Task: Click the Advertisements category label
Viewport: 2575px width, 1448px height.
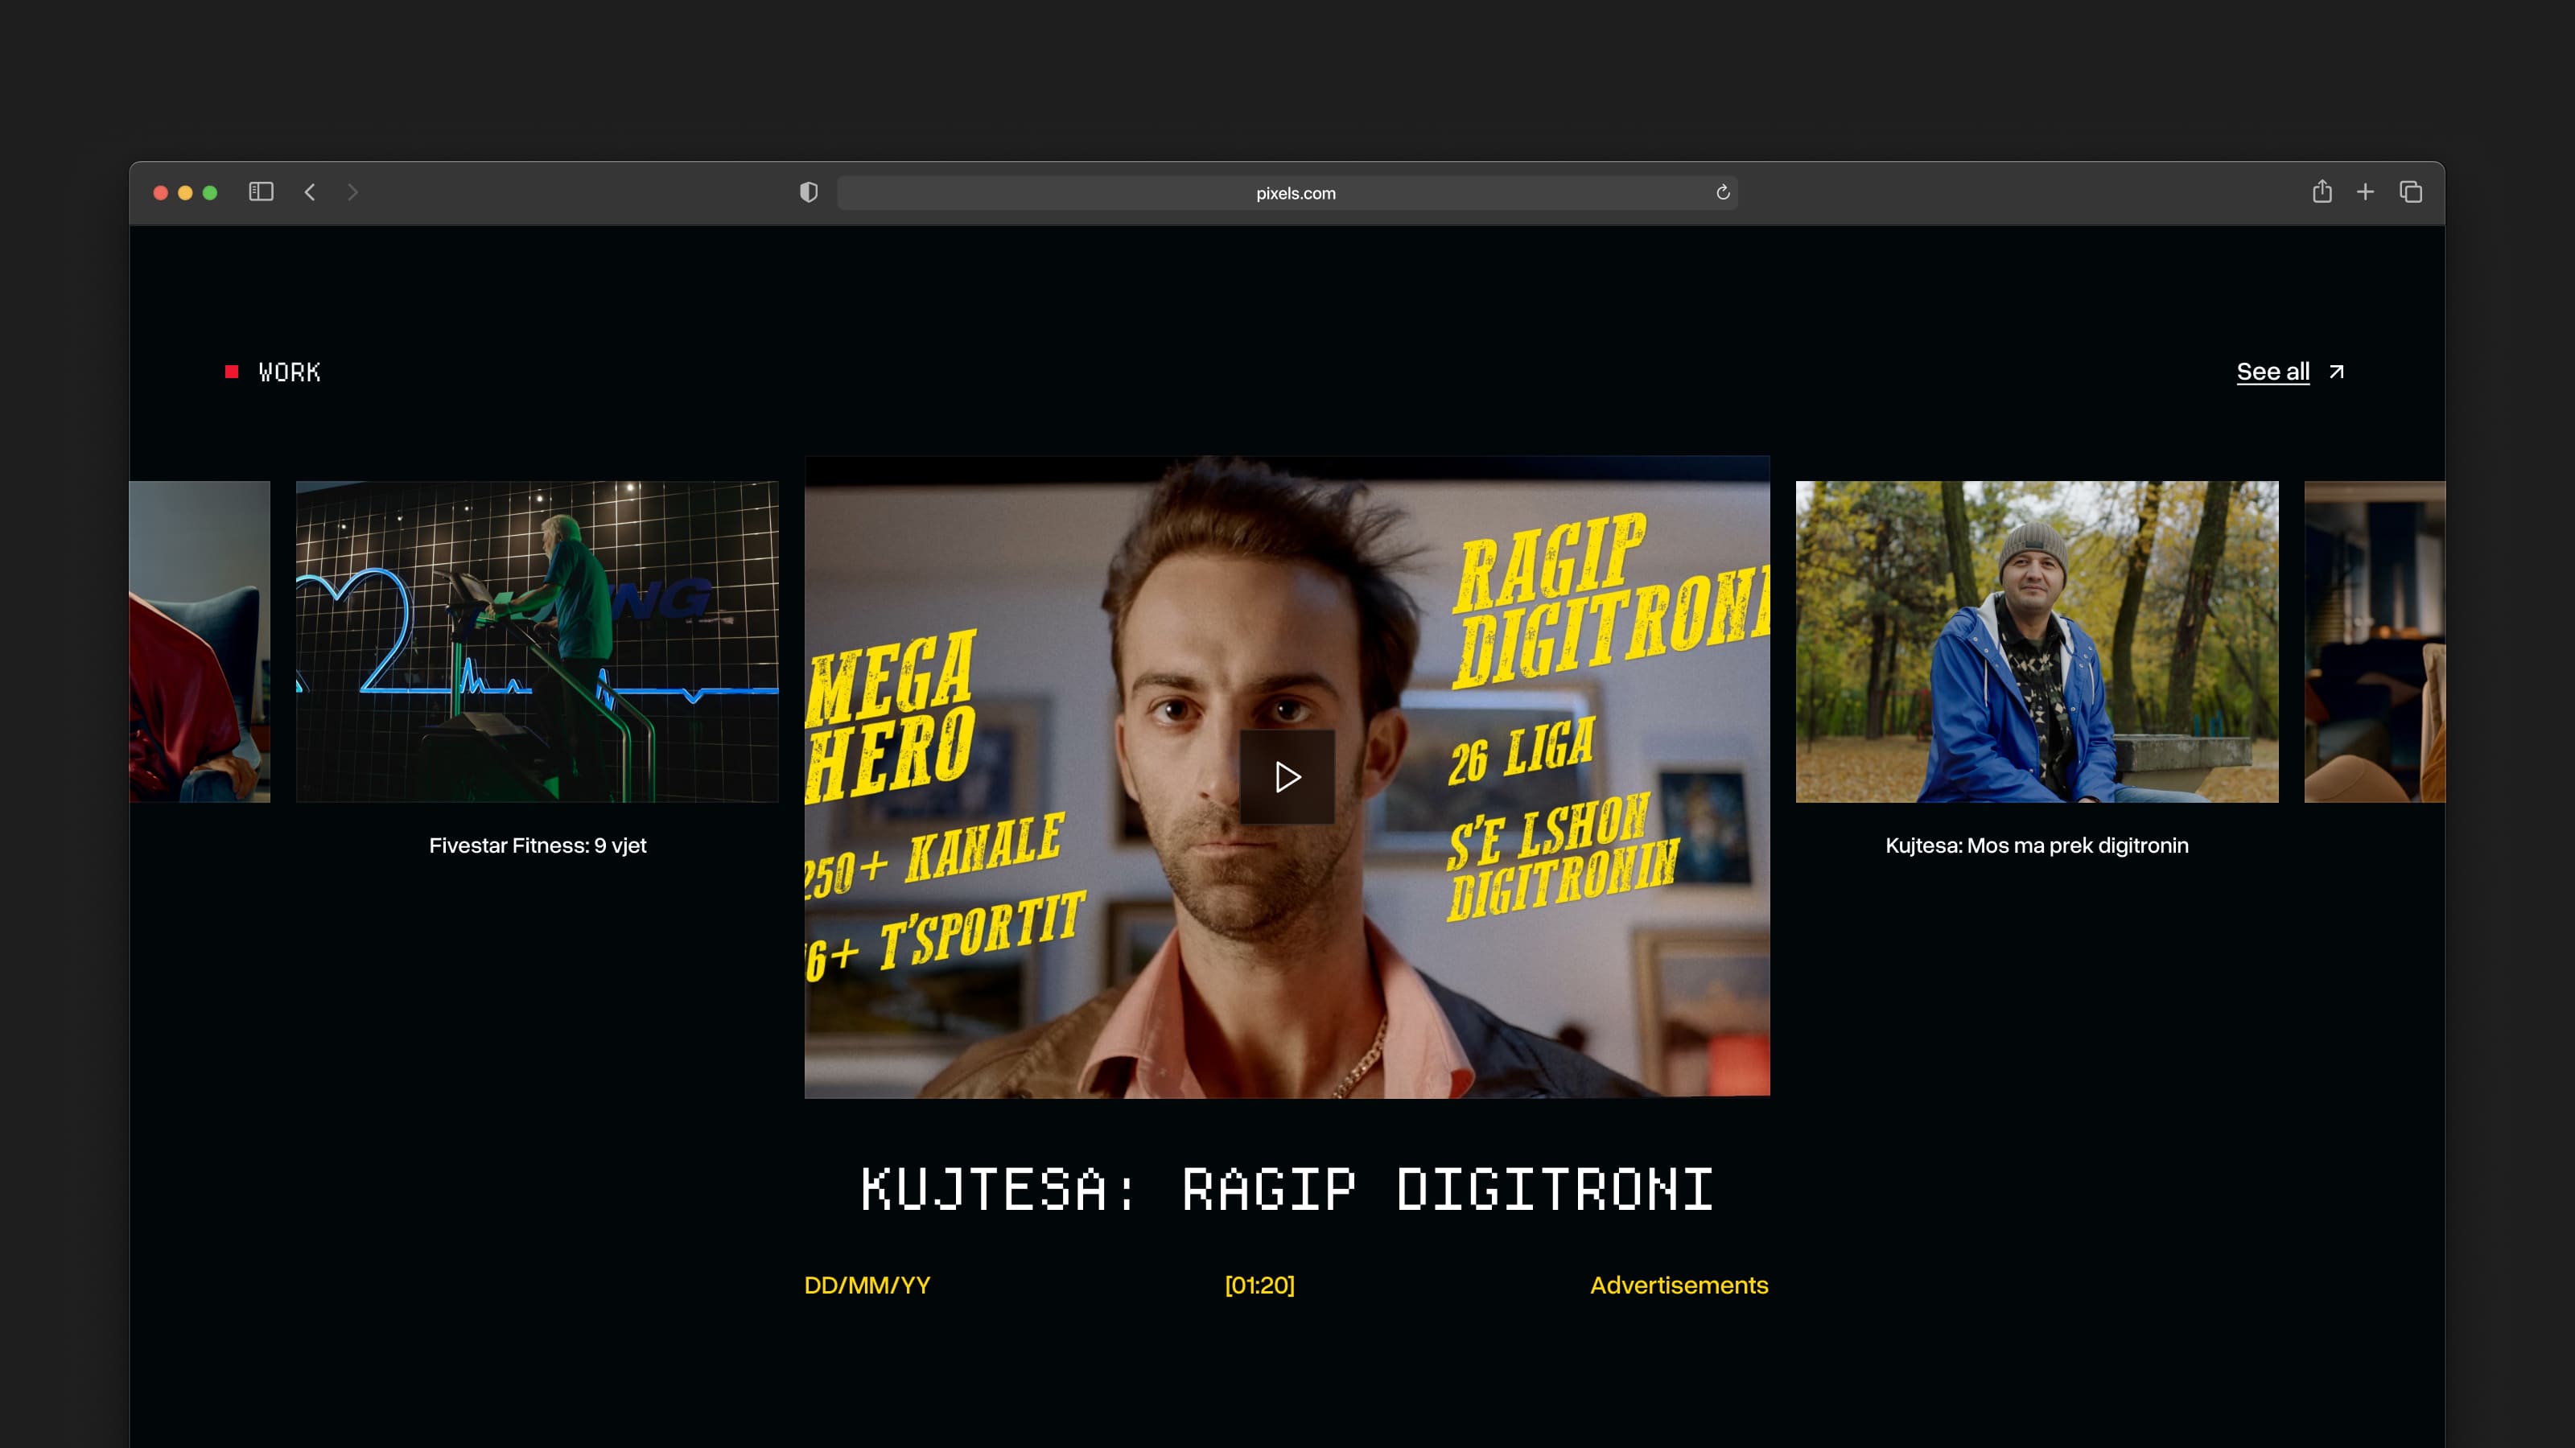Action: pos(1679,1286)
